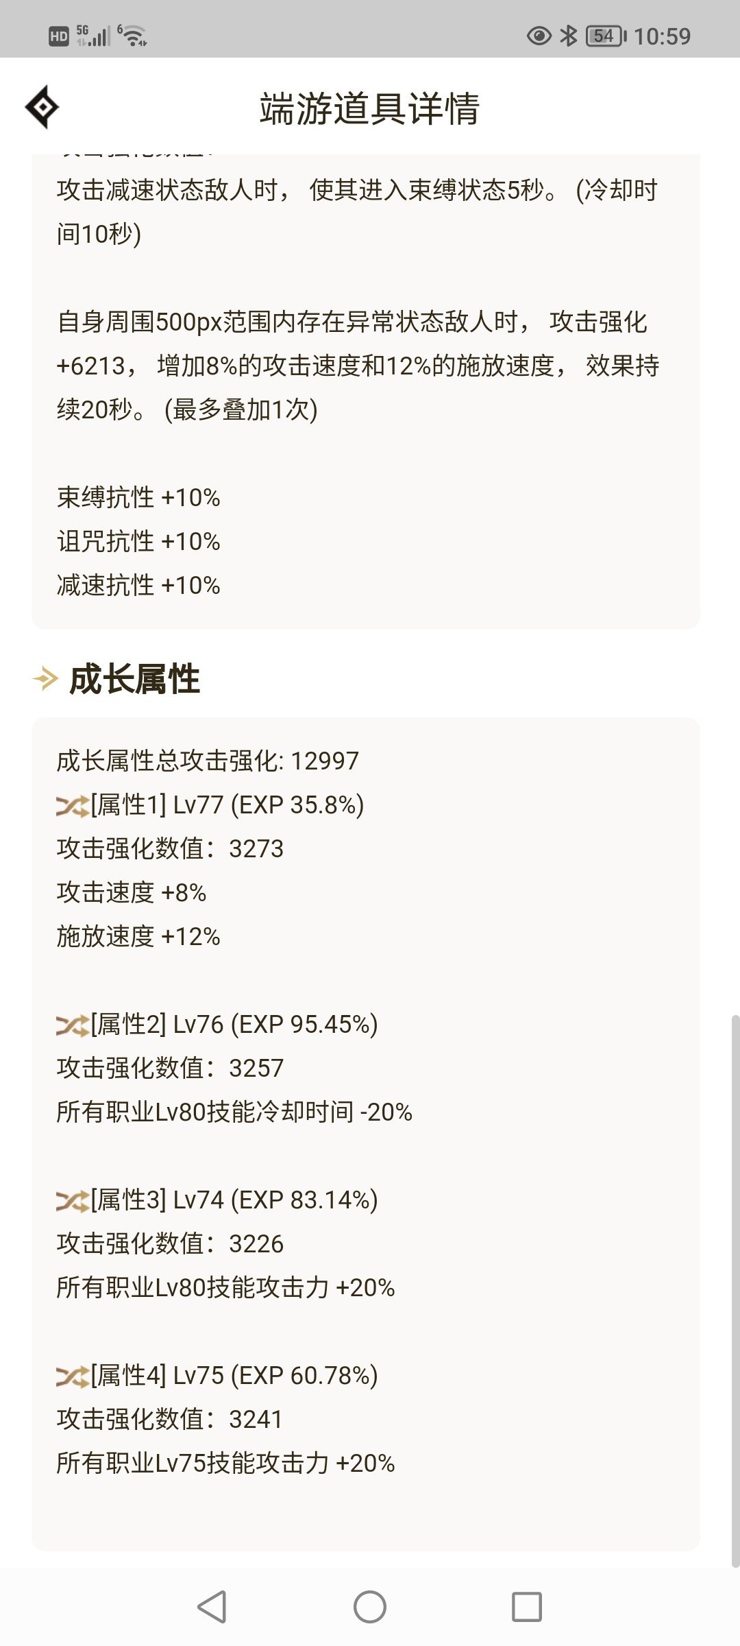Tap the battery indicator showing 54
The image size is (740, 1646).
pos(606,36)
